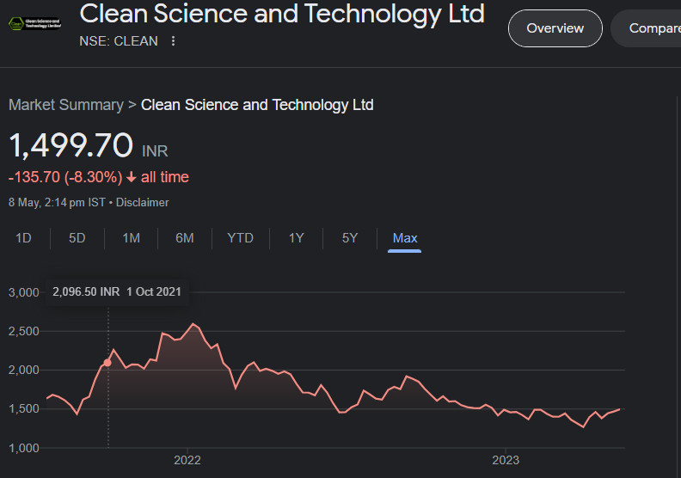Select the 5D time range
Image resolution: width=681 pixels, height=478 pixels.
tap(77, 238)
